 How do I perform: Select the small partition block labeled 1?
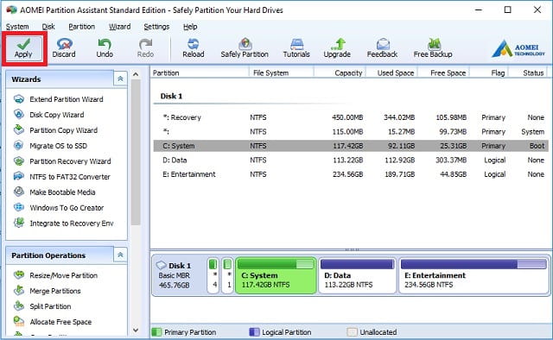click(228, 275)
